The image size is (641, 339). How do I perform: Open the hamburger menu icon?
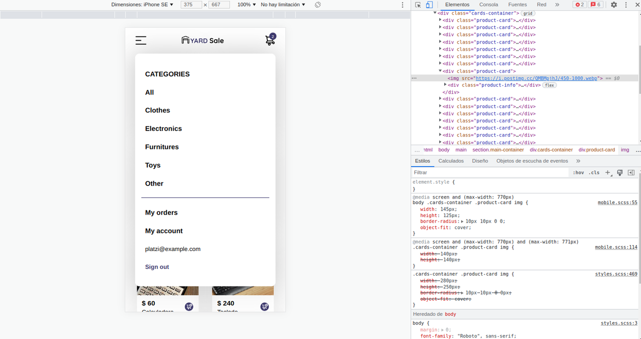141,40
